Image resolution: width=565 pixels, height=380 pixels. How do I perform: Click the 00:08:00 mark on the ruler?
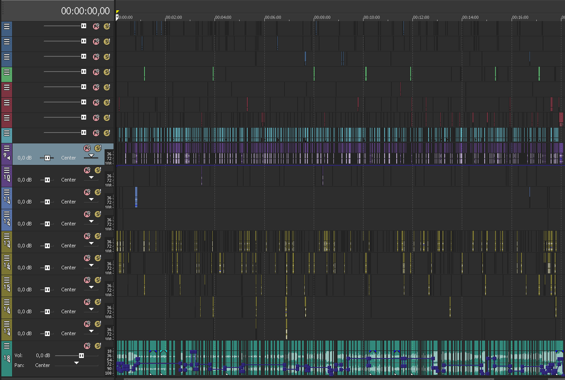pos(322,17)
